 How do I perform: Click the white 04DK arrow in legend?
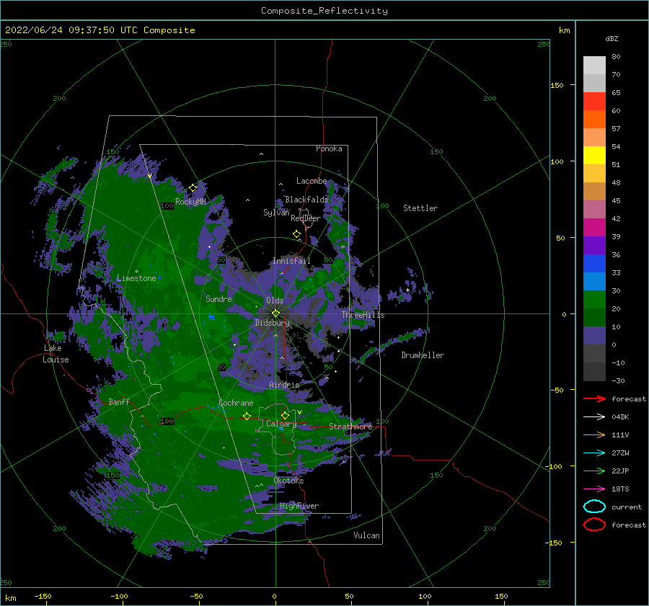coord(594,416)
